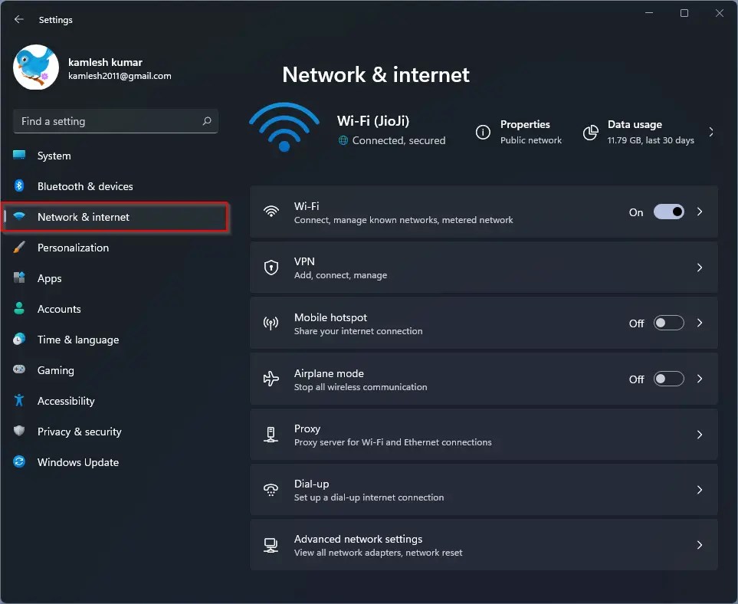Screen dimensions: 738x604
Task: Click Connected, secured status text
Action: point(399,140)
